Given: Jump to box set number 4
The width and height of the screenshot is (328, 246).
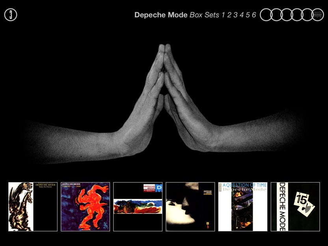Looking at the screenshot, I should point(242,15).
